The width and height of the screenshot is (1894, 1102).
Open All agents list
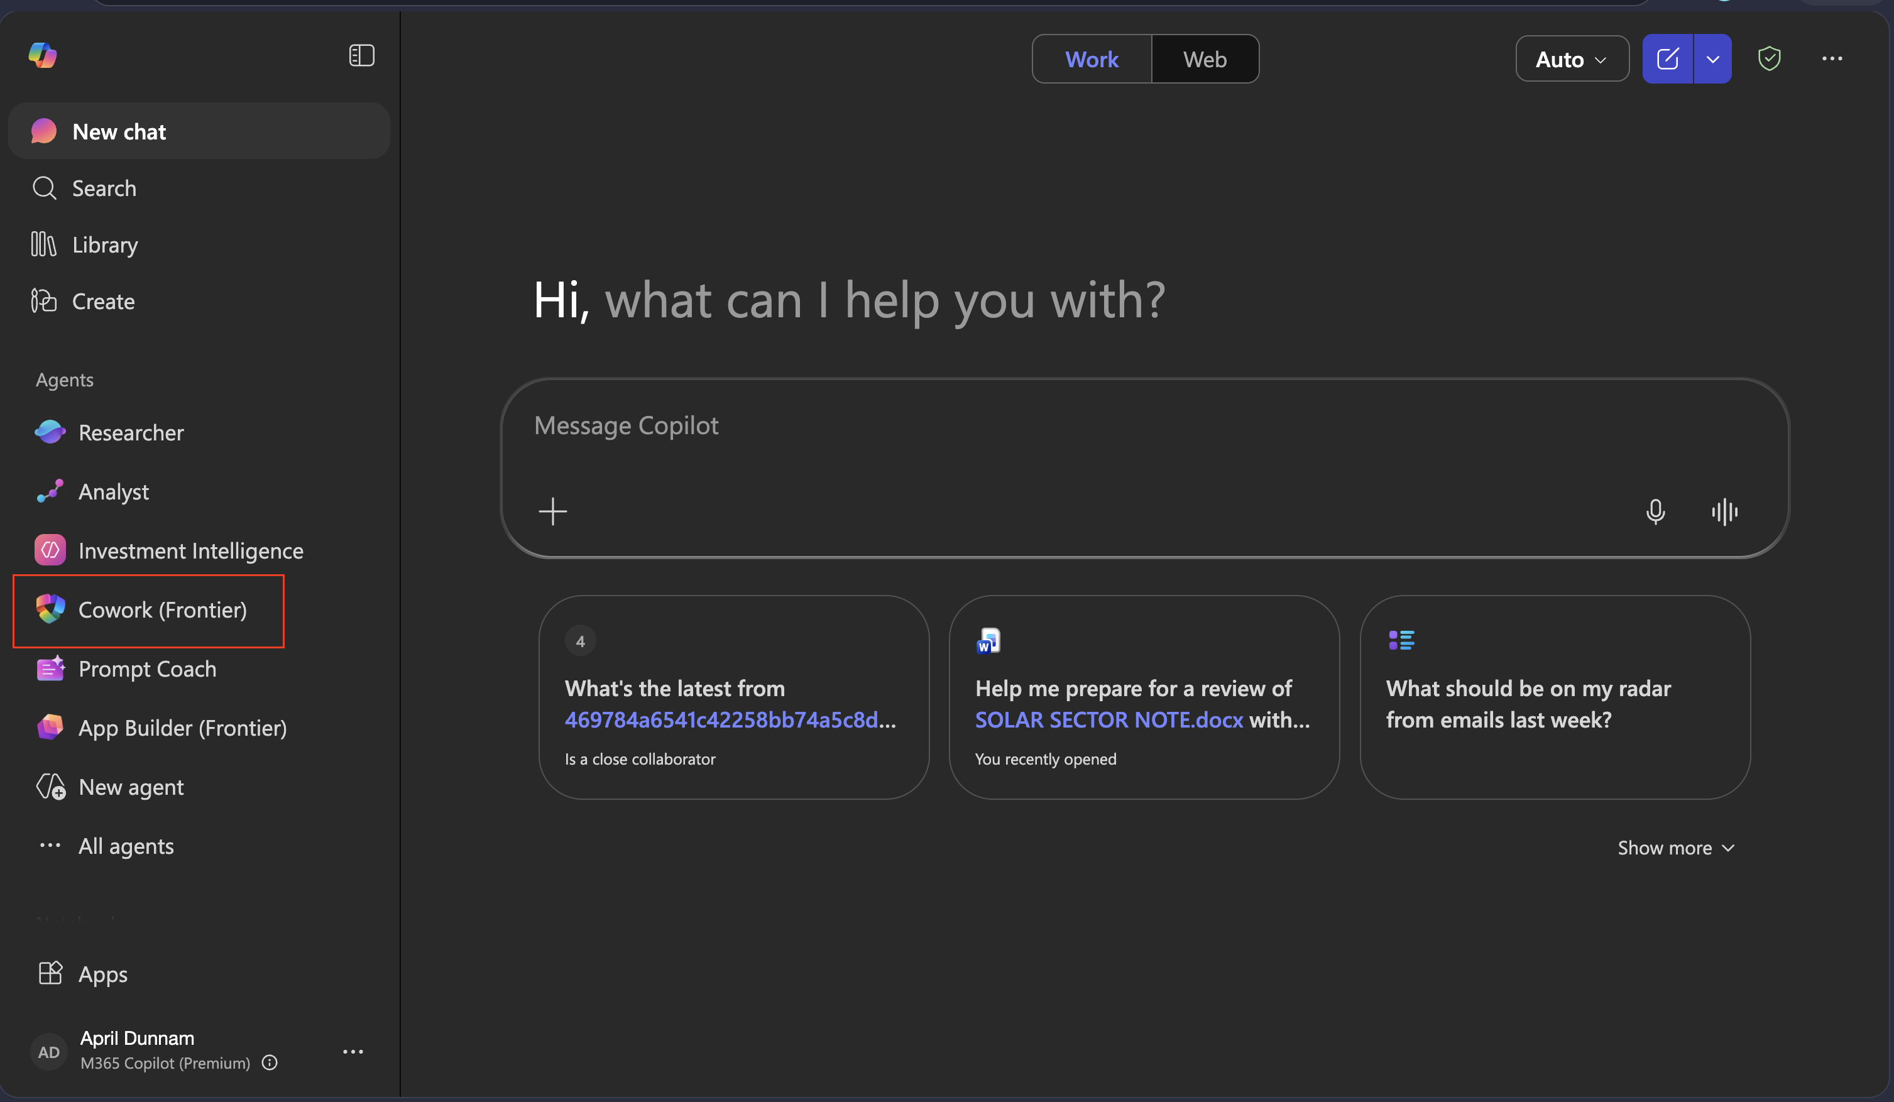click(126, 846)
